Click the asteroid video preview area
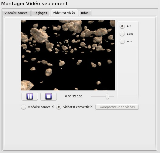 pos(68,55)
